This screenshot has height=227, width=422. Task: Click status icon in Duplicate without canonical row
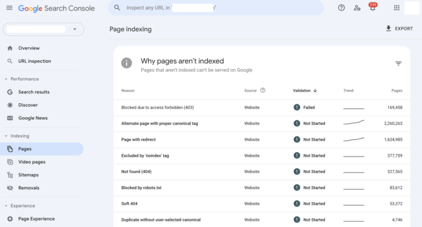click(x=297, y=219)
